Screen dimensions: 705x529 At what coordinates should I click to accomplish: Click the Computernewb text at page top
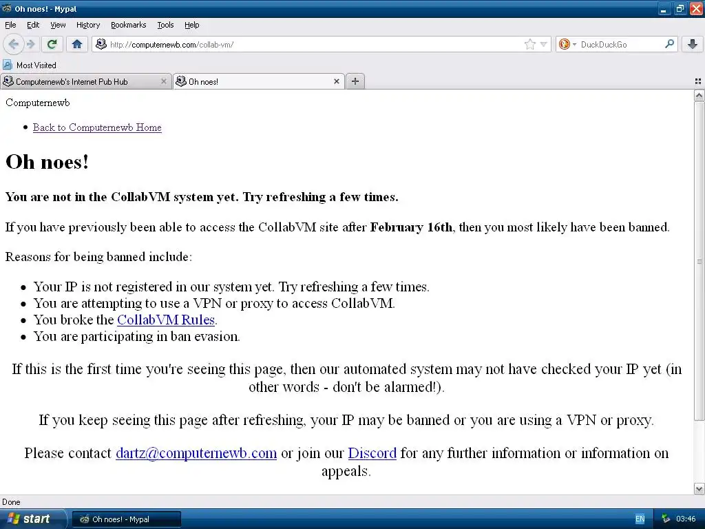[x=38, y=103]
